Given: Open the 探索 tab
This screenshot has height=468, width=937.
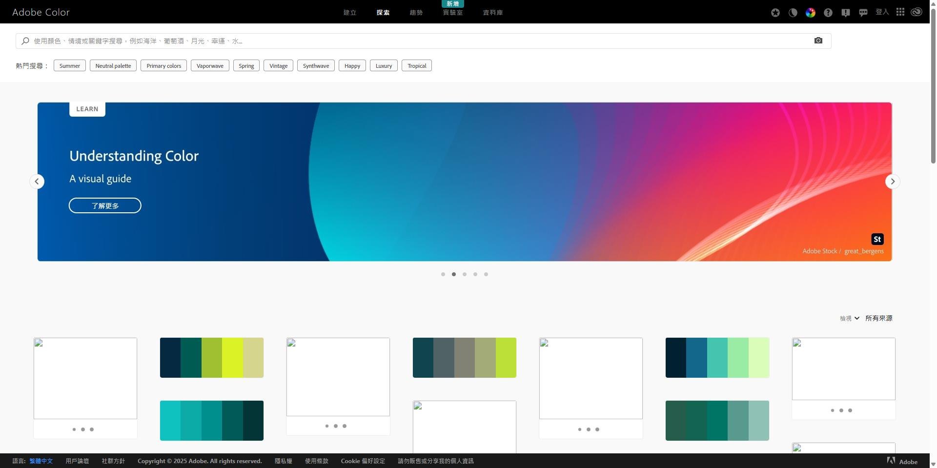Looking at the screenshot, I should 383,13.
